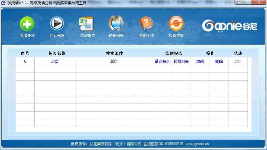Click 编辑 for the 北京 task

pos(200,61)
